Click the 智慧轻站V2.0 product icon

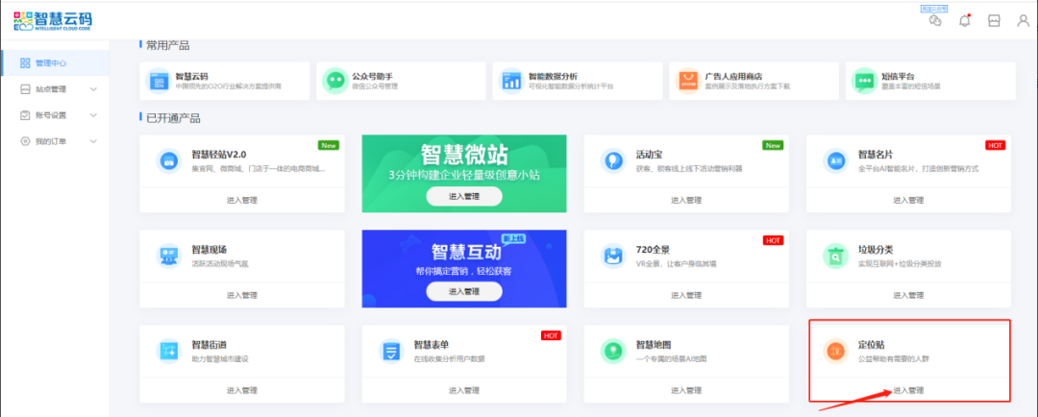click(167, 160)
